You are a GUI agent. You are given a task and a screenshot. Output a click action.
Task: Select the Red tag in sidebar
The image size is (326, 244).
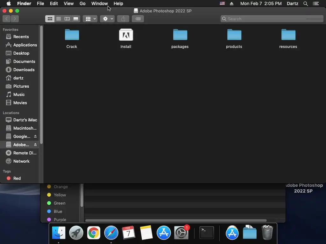point(19,179)
